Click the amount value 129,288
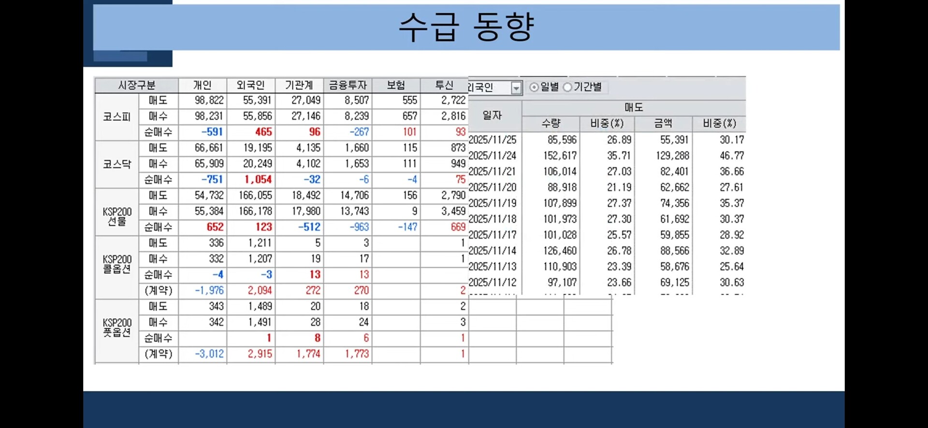This screenshot has height=428, width=928. click(673, 156)
